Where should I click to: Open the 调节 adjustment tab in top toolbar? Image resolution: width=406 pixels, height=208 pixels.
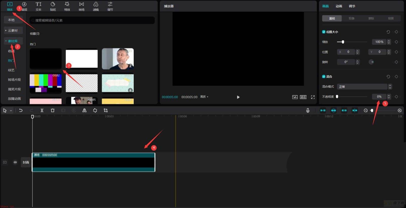[x=110, y=6]
